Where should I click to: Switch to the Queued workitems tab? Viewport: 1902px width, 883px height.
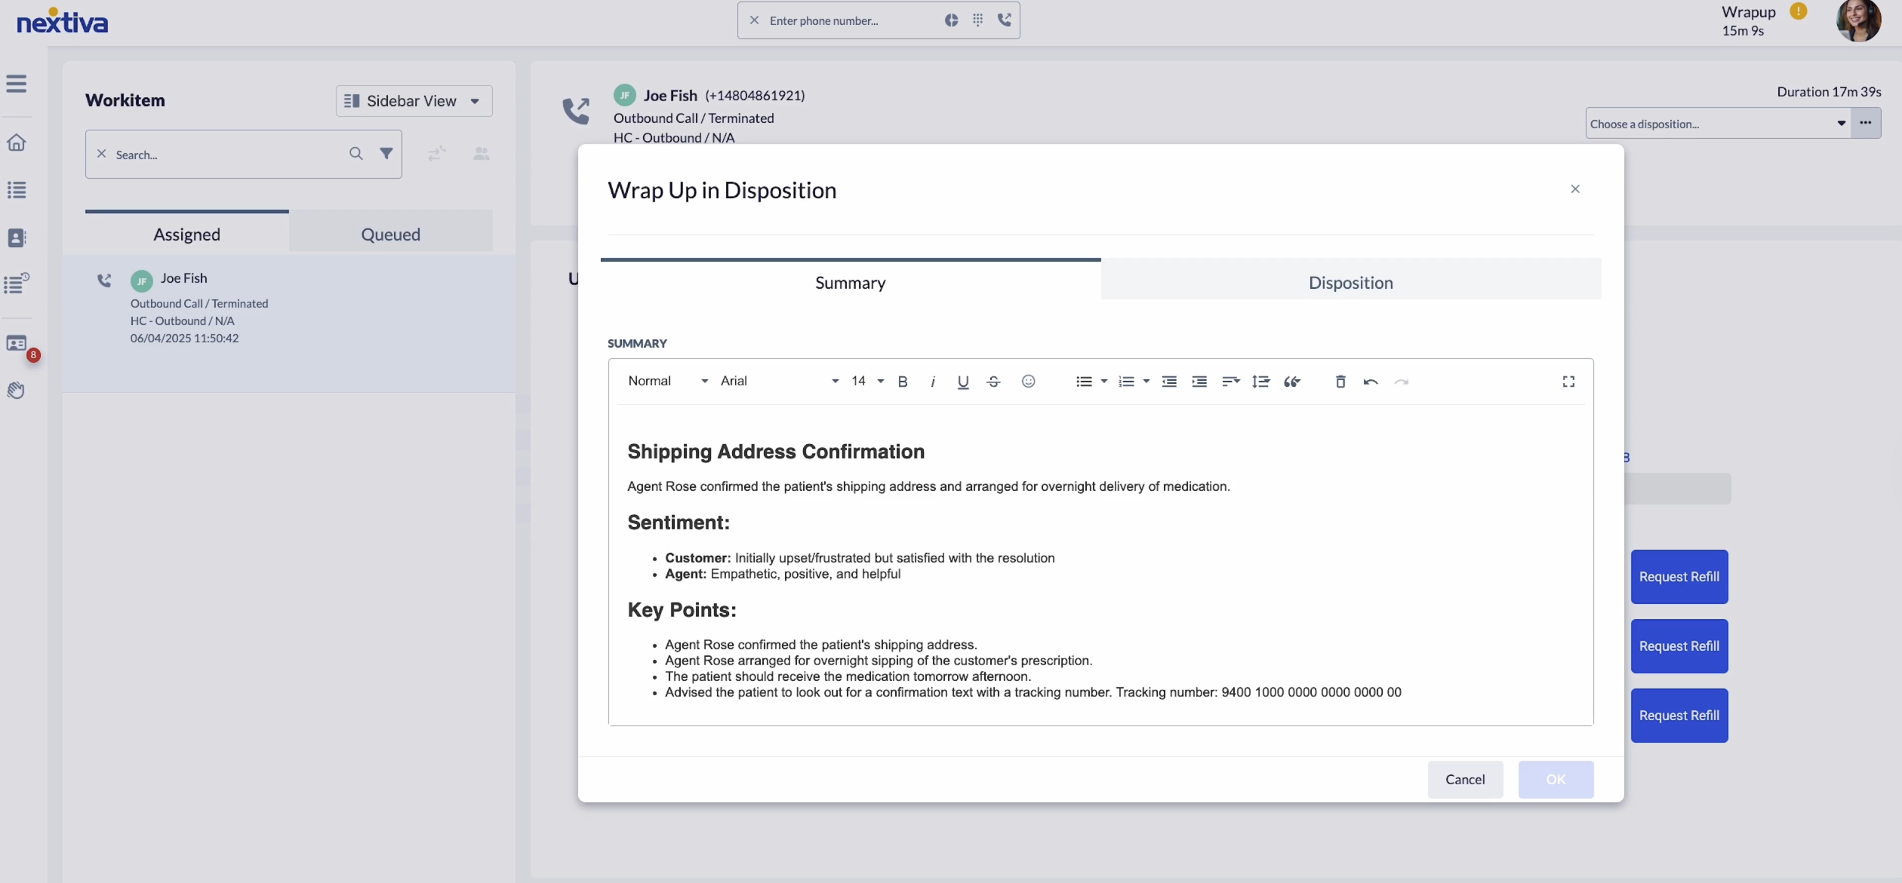pyautogui.click(x=390, y=235)
